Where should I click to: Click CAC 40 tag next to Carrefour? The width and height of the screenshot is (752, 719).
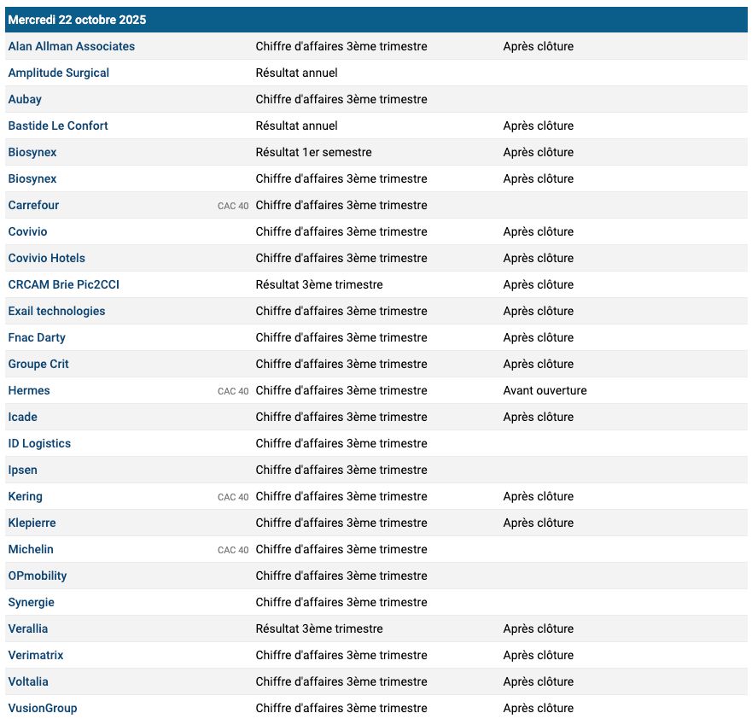[x=233, y=206]
